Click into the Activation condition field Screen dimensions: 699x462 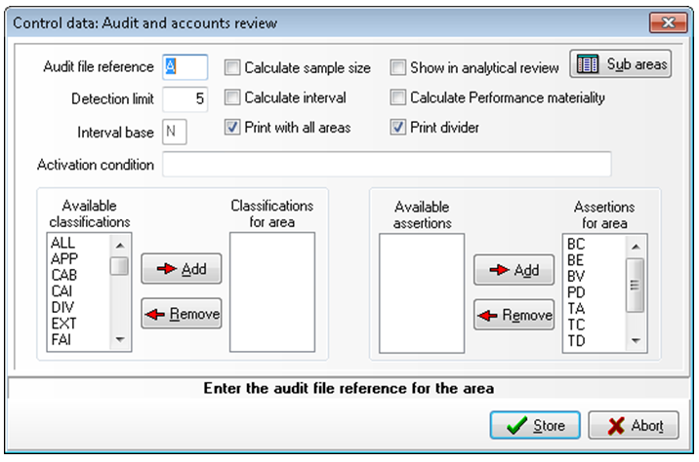coord(387,165)
